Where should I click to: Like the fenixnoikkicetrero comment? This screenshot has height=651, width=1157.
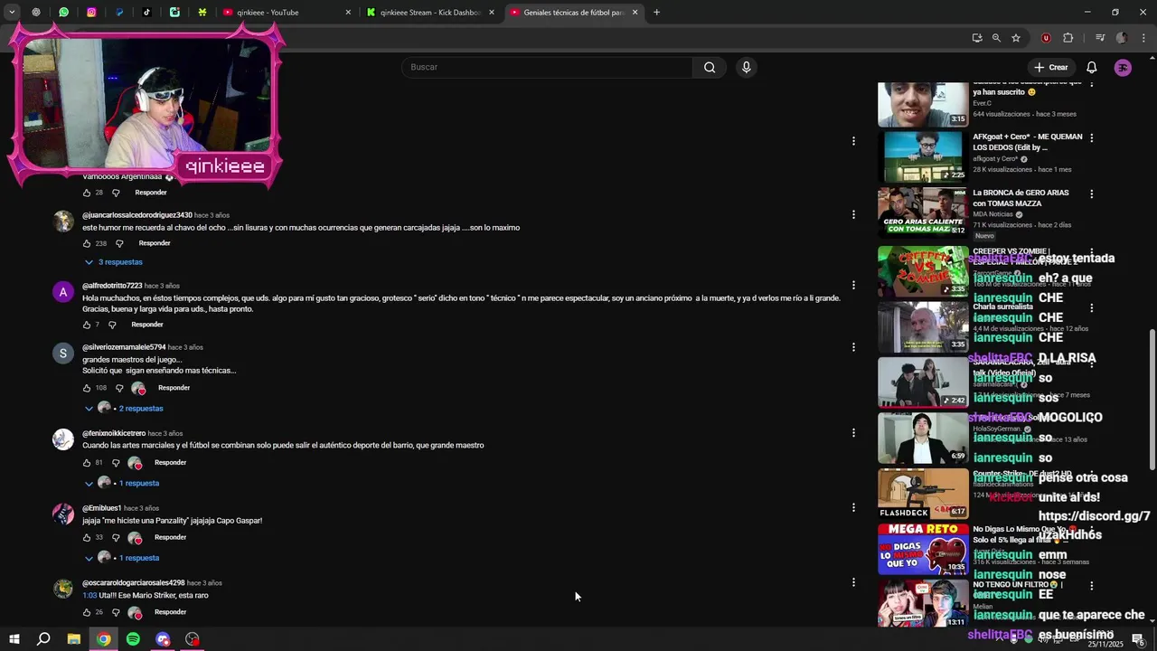pos(87,463)
